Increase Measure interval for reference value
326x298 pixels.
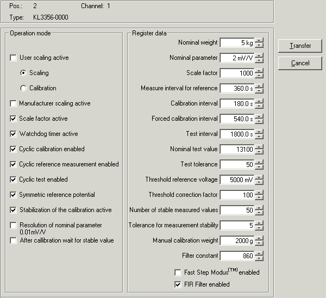coord(259,86)
